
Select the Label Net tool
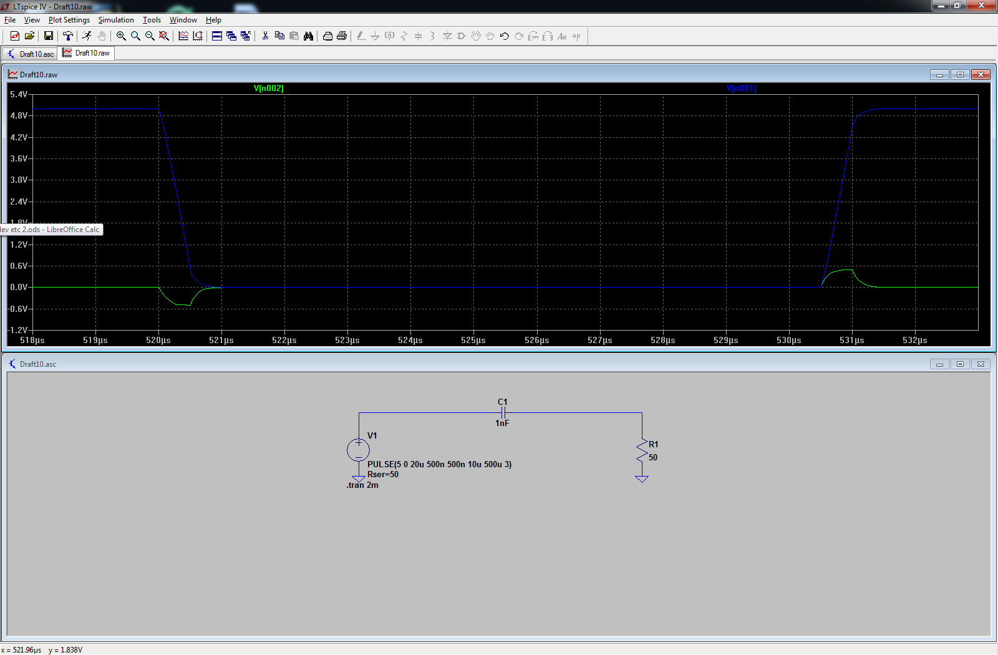[x=389, y=36]
